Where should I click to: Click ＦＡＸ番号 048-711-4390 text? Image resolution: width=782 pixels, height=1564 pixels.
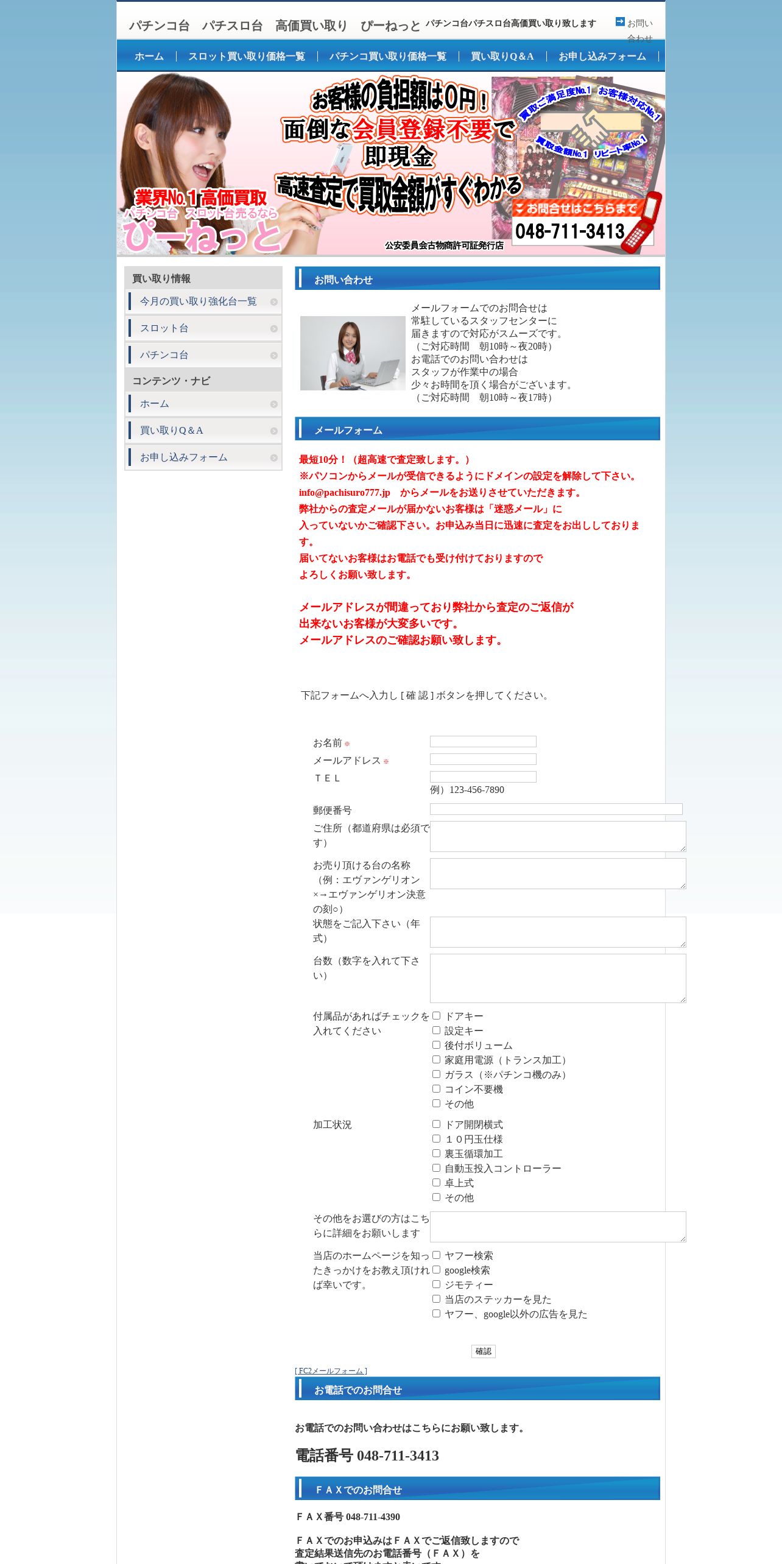[348, 1516]
